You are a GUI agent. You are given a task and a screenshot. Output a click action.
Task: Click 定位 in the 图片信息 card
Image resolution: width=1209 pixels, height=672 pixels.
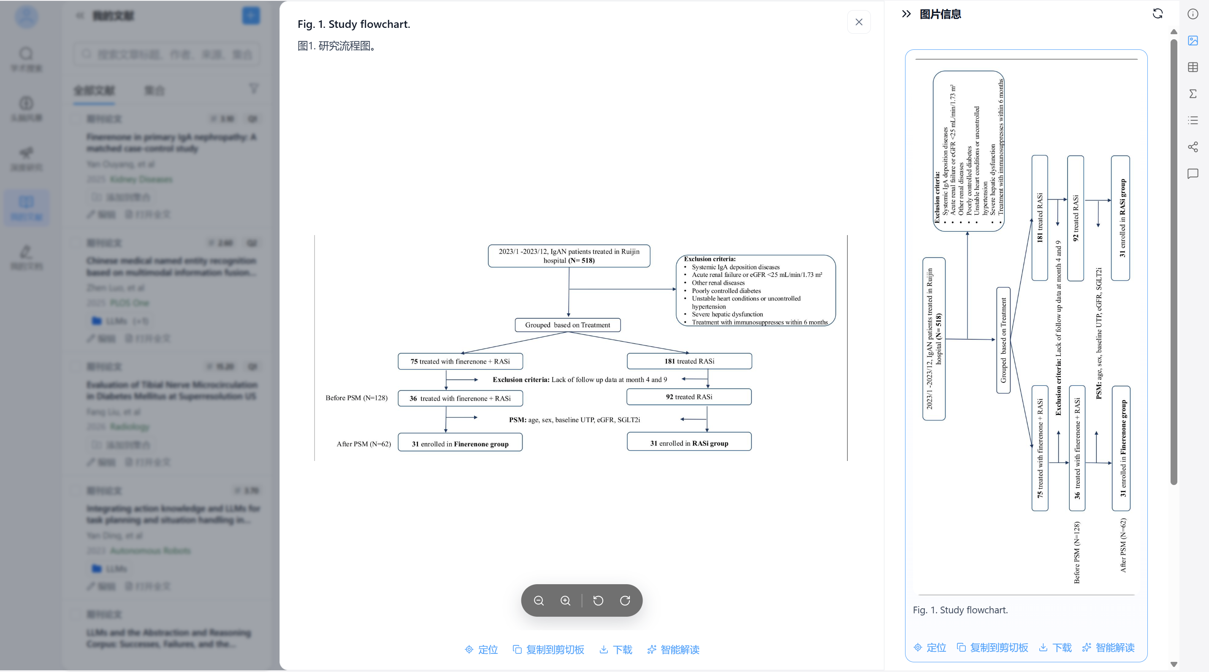point(930,648)
